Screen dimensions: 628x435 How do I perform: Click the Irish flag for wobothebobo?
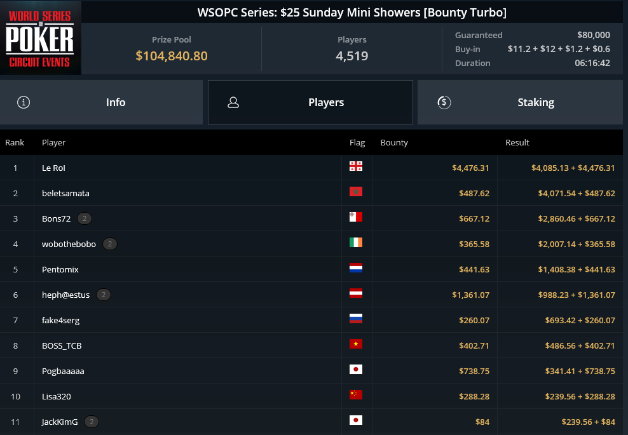coord(356,243)
